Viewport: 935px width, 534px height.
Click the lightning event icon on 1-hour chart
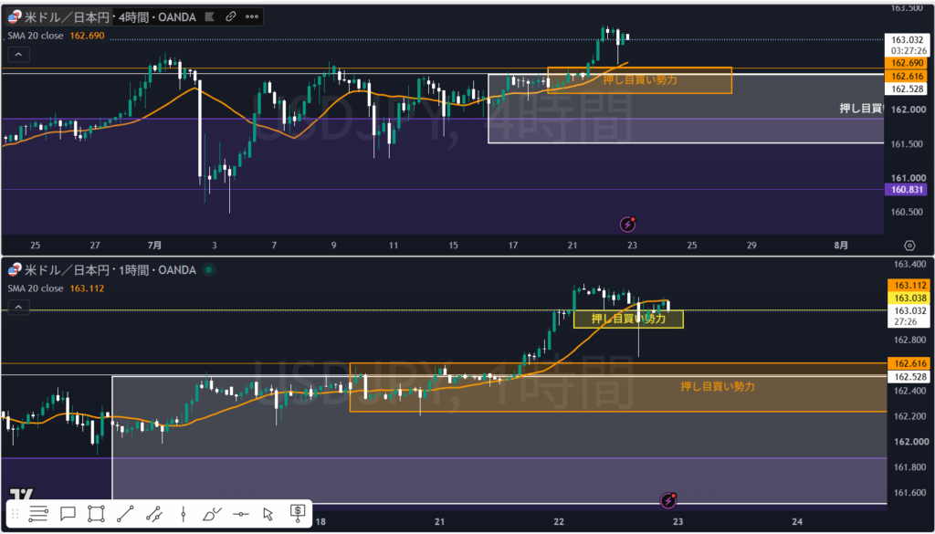[x=668, y=500]
